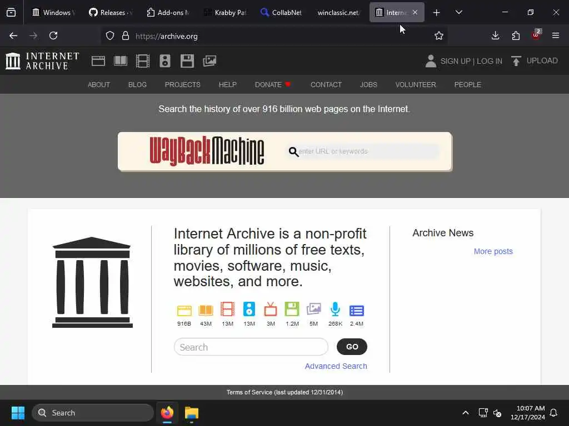Show site security via padlock icon
569x426 pixels.
click(x=126, y=36)
